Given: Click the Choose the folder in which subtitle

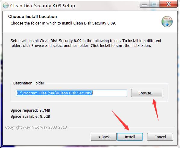Looking at the screenshot, I should click(63, 23).
